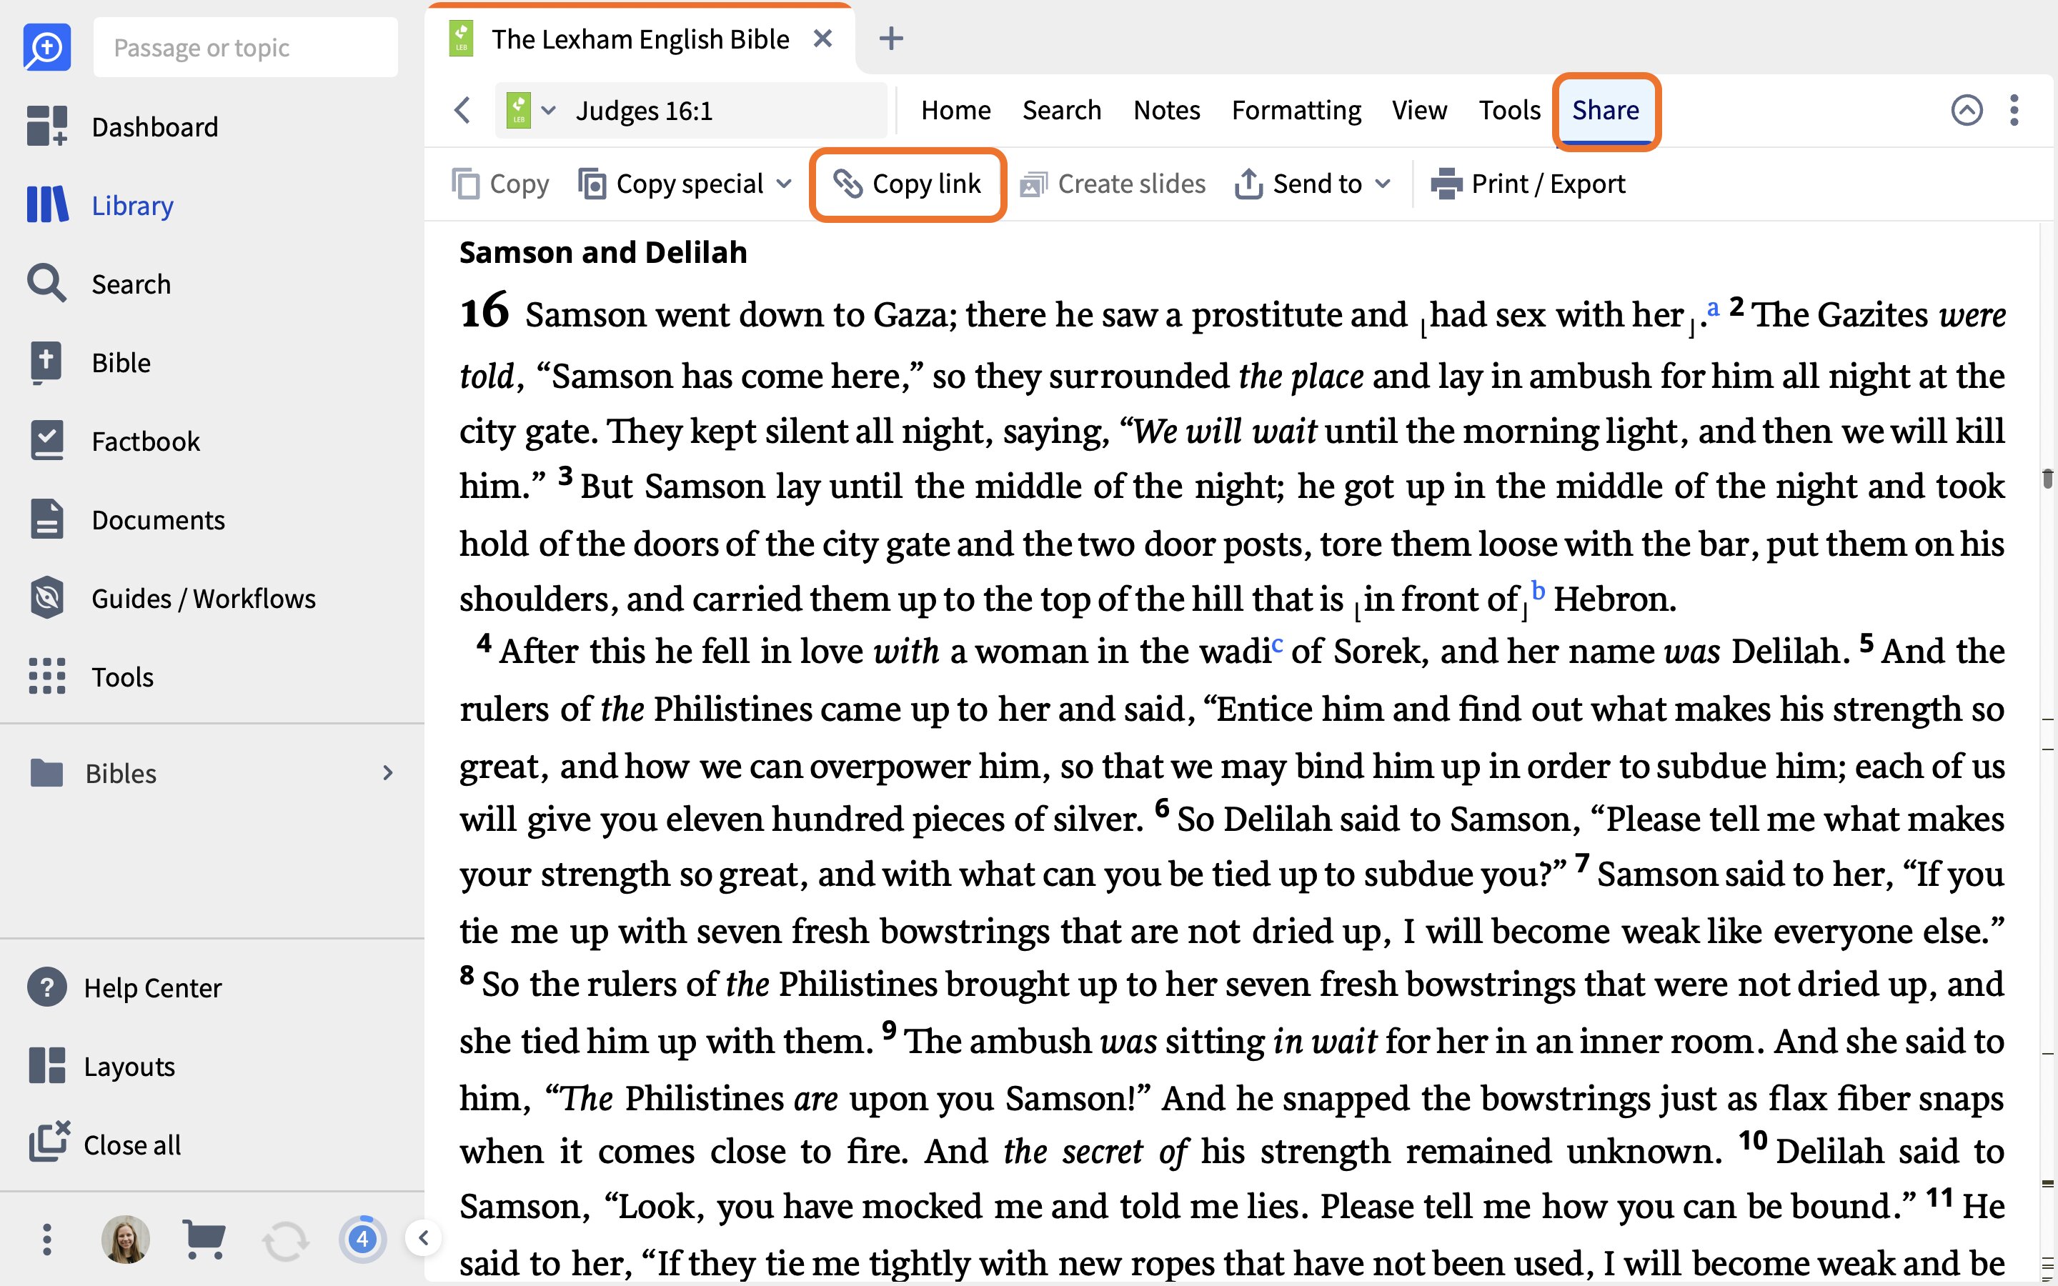Open footnote b before Hebron

1538,589
